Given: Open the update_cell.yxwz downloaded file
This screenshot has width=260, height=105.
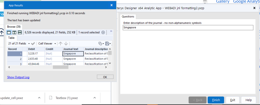Looking at the screenshot, I should (12, 98).
